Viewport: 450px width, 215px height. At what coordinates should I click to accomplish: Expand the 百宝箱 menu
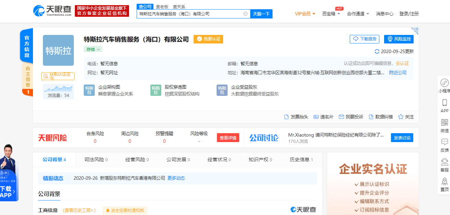coord(331,14)
